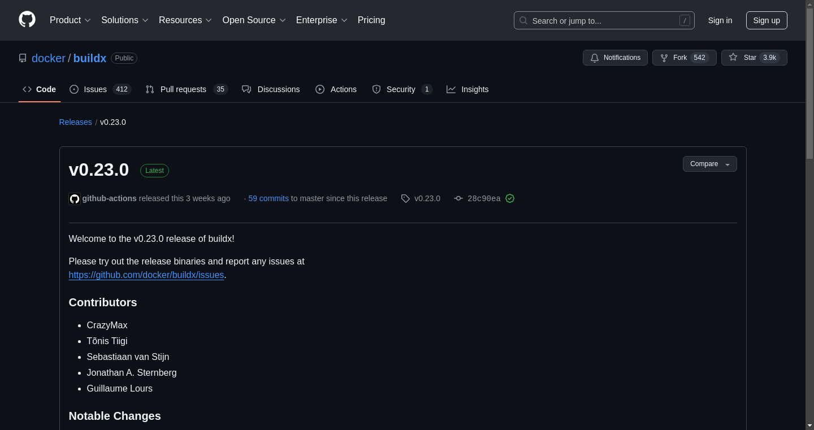Image resolution: width=814 pixels, height=430 pixels.
Task: Click the green verified commit checkmark
Action: click(510, 198)
